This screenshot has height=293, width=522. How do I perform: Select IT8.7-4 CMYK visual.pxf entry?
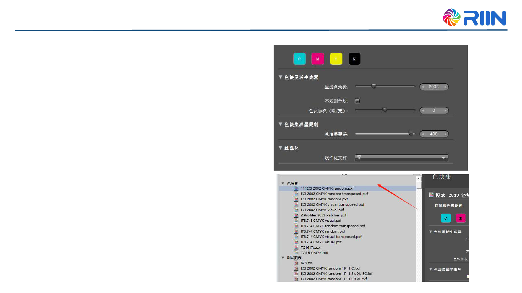click(x=321, y=242)
